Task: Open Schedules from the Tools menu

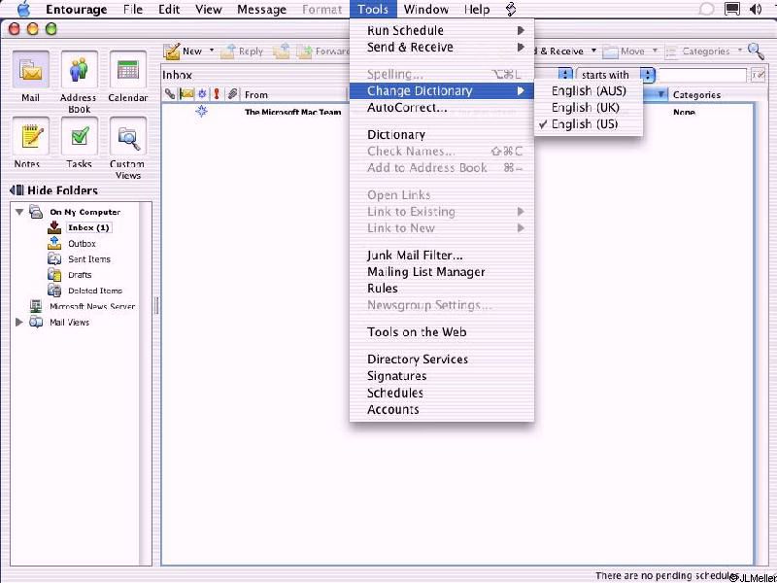Action: pos(442,393)
